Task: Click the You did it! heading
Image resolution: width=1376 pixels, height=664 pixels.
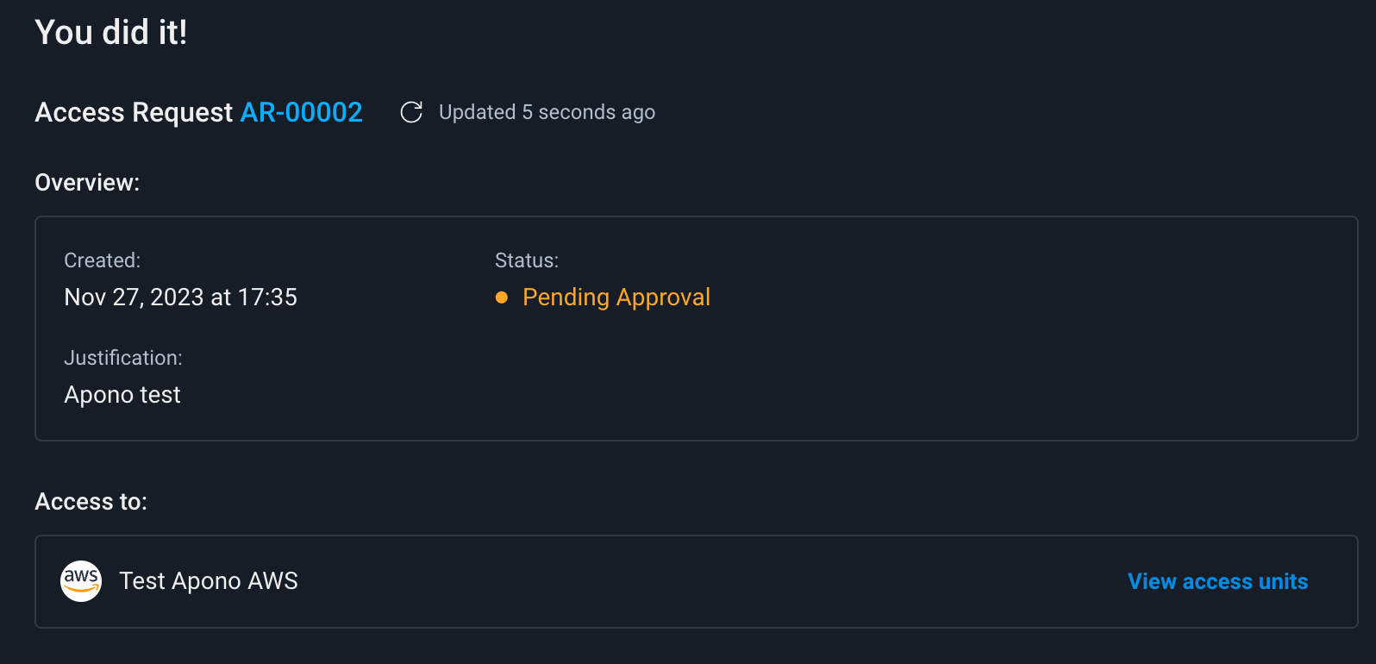Action: tap(111, 33)
